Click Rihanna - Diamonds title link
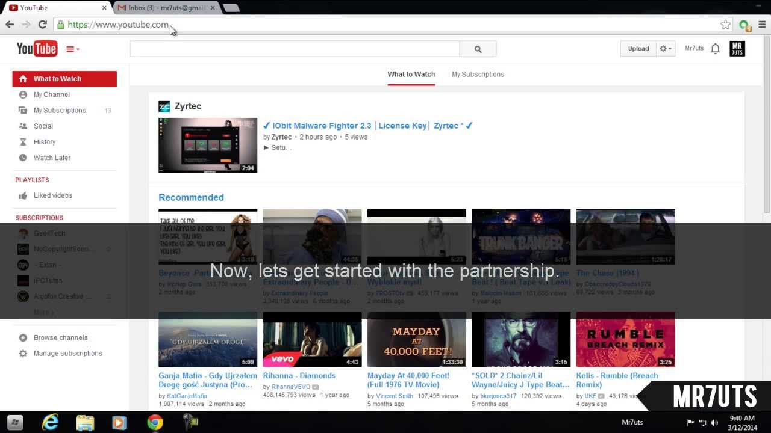This screenshot has width=771, height=433. pyautogui.click(x=299, y=376)
